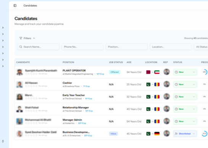The image size is (208, 148).
Task: Open candidate photo in PLANT OPERATOR row
Action: click(19, 72)
